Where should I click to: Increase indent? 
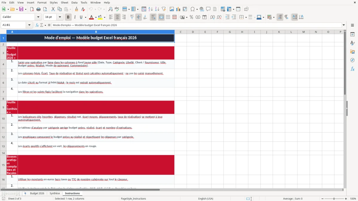click(228, 17)
